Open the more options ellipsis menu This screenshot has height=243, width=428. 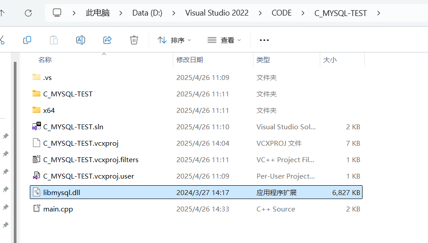[264, 40]
